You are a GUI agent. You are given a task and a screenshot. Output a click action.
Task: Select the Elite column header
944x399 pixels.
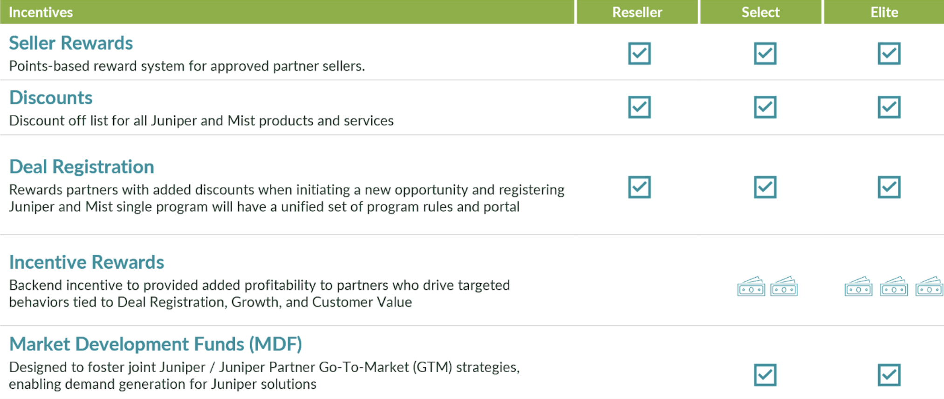pos(884,12)
